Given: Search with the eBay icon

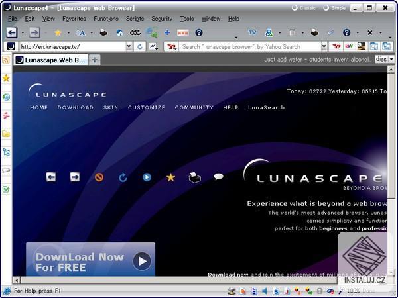Looking at the screenshot, I should (350, 46).
